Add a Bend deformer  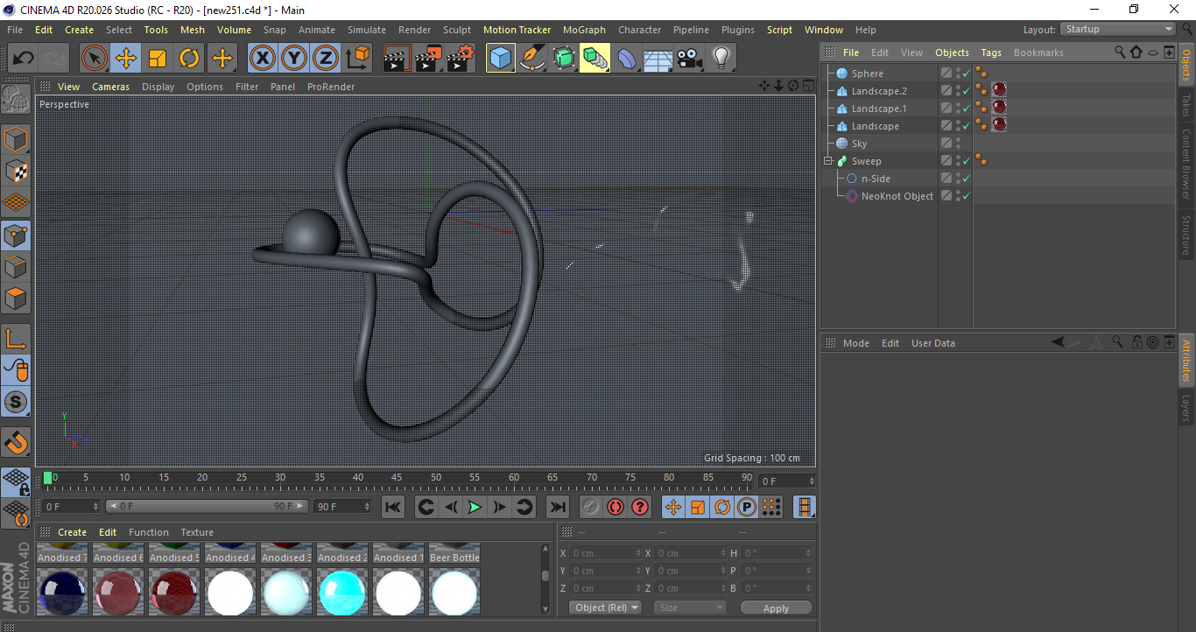coord(627,59)
